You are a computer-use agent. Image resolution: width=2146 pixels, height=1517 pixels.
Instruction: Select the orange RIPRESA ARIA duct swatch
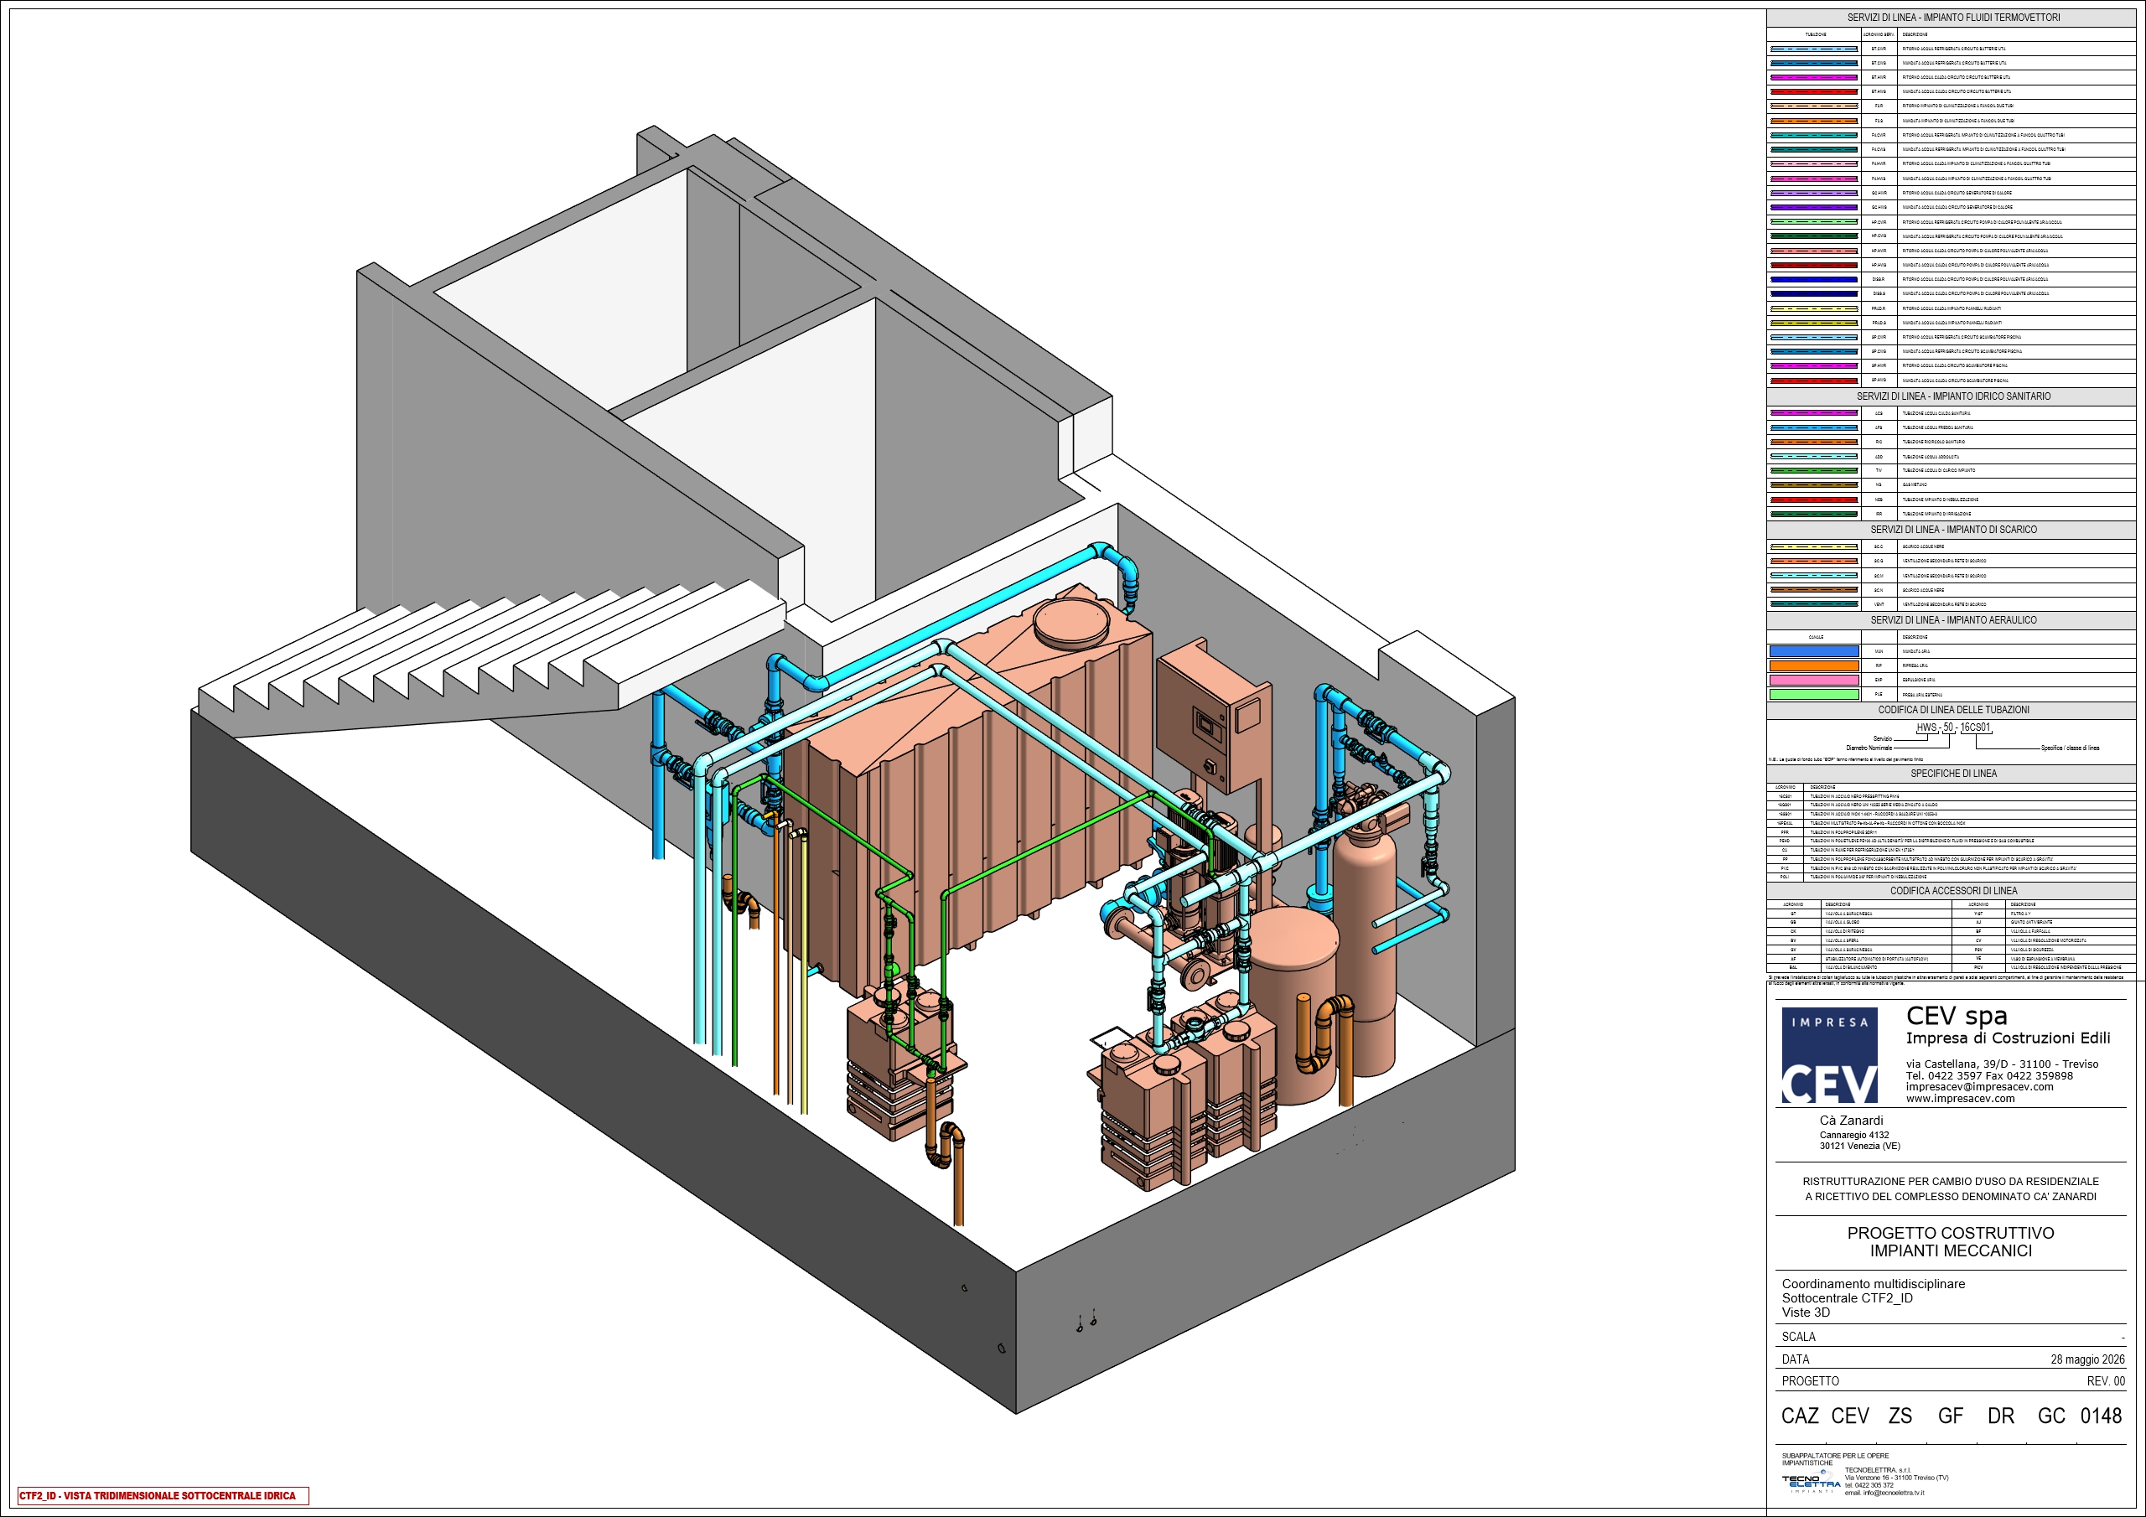point(1813,665)
